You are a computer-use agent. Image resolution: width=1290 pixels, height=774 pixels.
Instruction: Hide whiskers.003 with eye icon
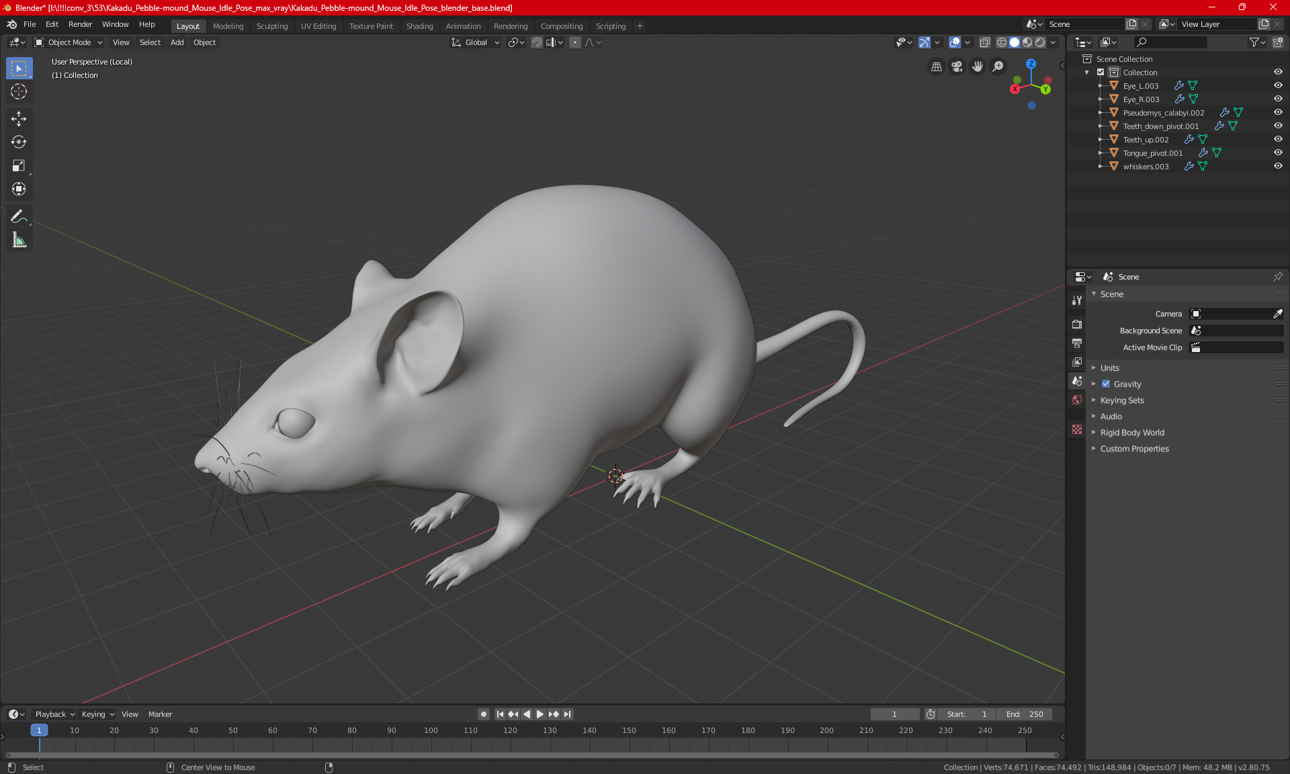[1278, 166]
